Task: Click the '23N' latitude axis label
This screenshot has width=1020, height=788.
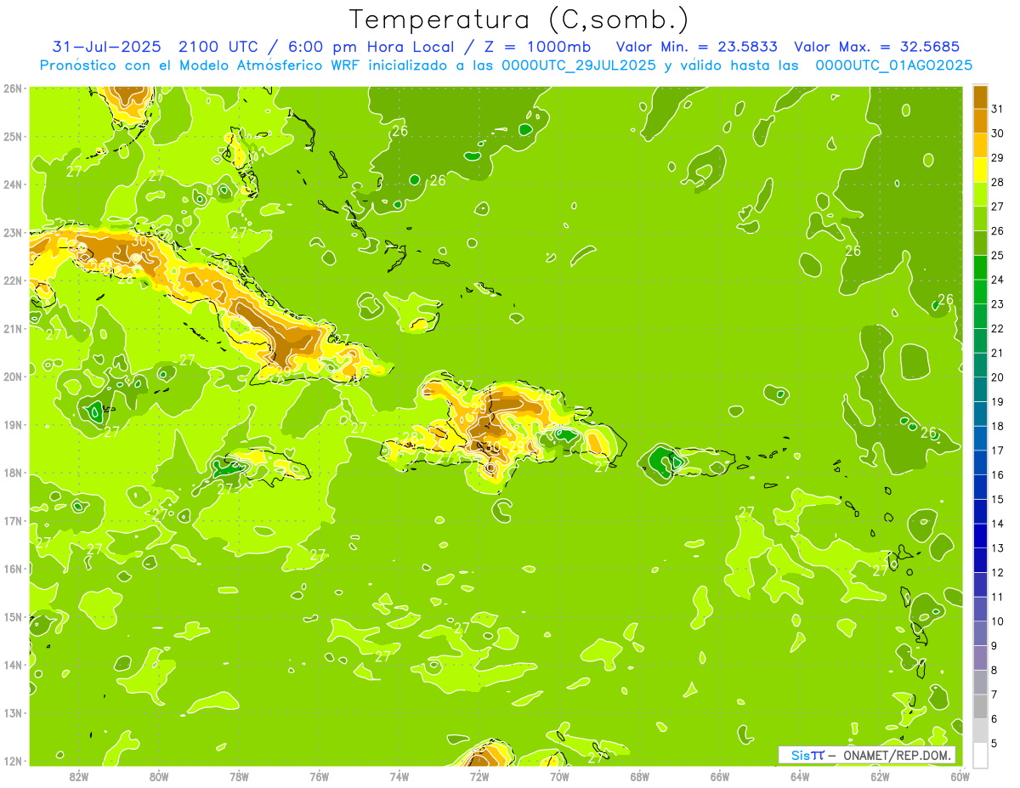Action: [12, 232]
